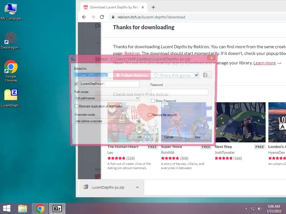Open download options for LucentDepths-pc.zip
Image resolution: width=286 pixels, height=214 pixels.
click(x=137, y=187)
